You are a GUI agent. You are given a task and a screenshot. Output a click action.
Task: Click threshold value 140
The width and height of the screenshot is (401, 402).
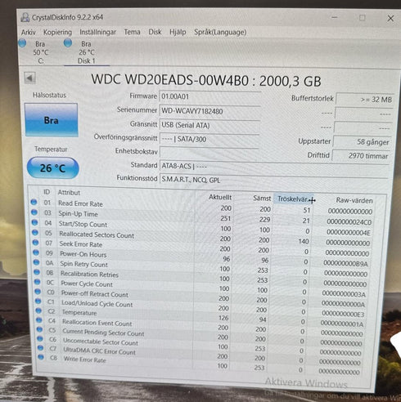pyautogui.click(x=304, y=241)
